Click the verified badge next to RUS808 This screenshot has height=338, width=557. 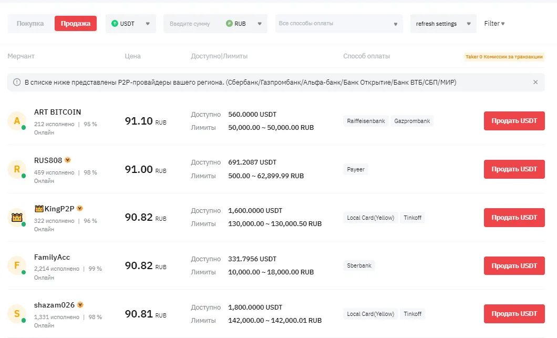point(67,159)
